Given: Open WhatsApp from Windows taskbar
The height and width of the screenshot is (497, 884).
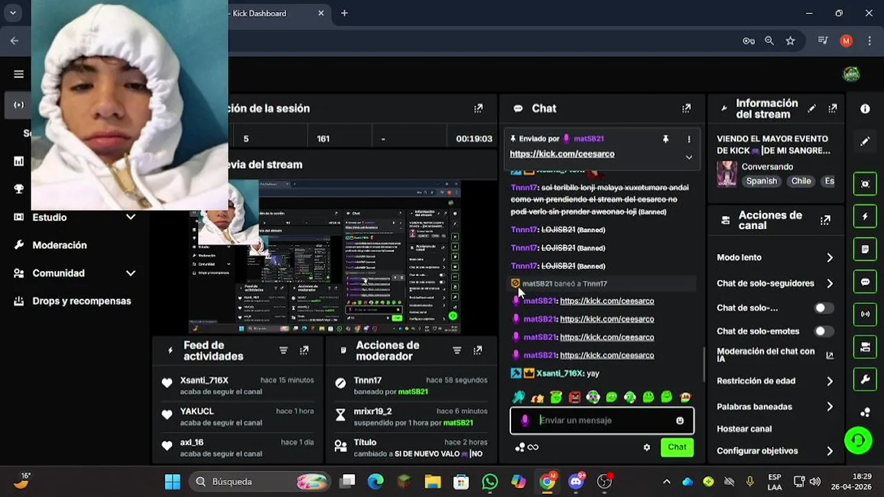Looking at the screenshot, I should (x=490, y=482).
